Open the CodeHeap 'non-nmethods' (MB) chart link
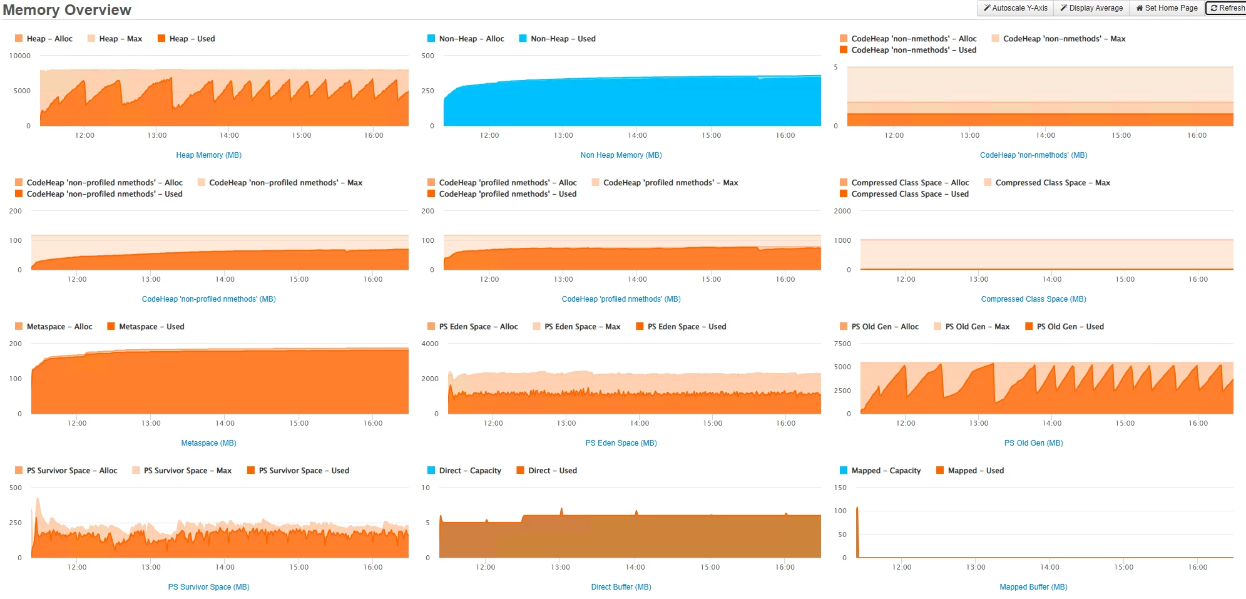 coord(1033,155)
